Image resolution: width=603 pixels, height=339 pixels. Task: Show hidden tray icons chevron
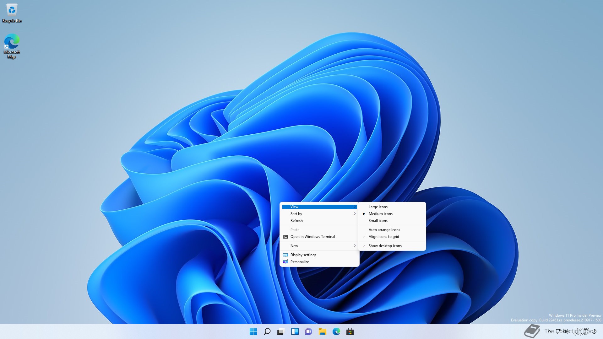[x=550, y=331]
